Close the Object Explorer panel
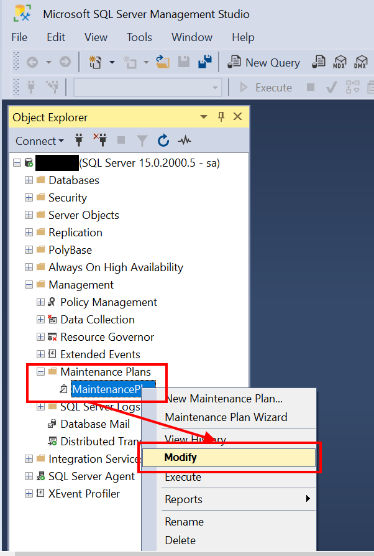The height and width of the screenshot is (556, 374). (x=238, y=117)
